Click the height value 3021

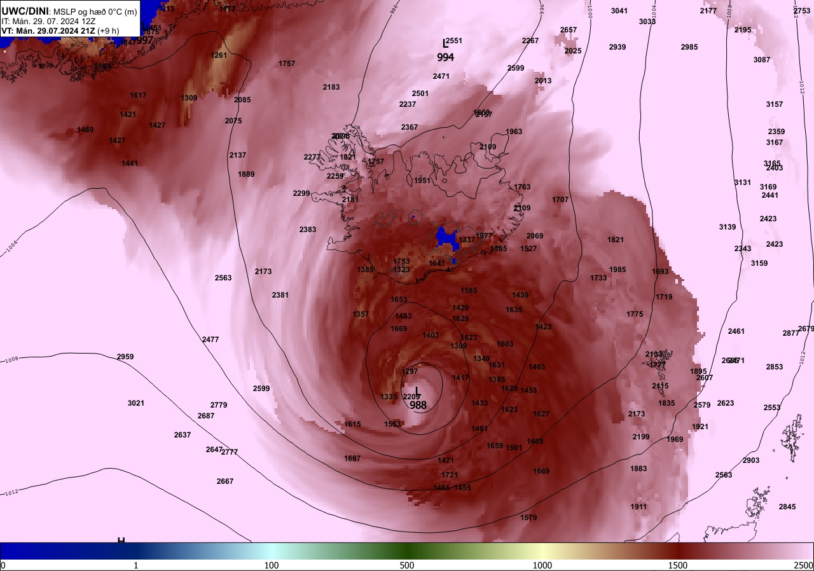tap(136, 403)
